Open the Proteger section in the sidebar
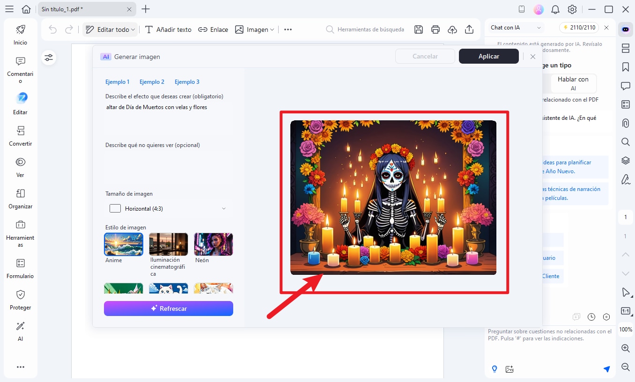This screenshot has width=635, height=382. point(20,299)
